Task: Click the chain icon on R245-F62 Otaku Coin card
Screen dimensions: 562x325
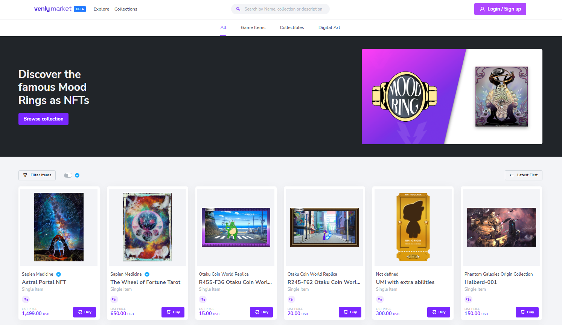Action: pyautogui.click(x=291, y=299)
